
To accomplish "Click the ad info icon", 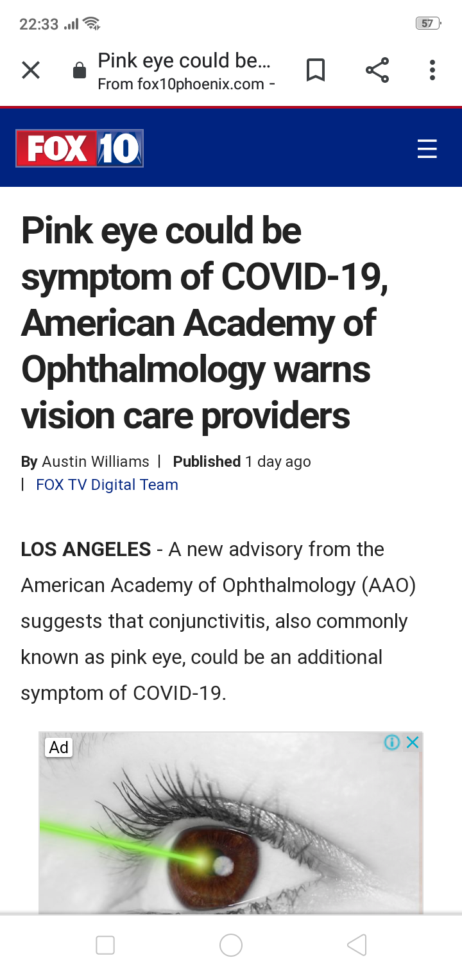I will pos(391,743).
